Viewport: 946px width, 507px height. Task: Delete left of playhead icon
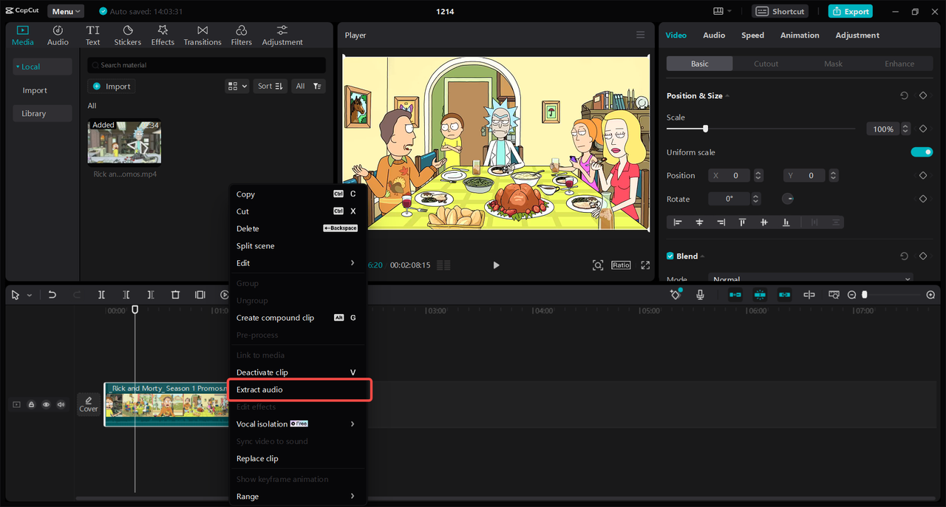pyautogui.click(x=126, y=295)
